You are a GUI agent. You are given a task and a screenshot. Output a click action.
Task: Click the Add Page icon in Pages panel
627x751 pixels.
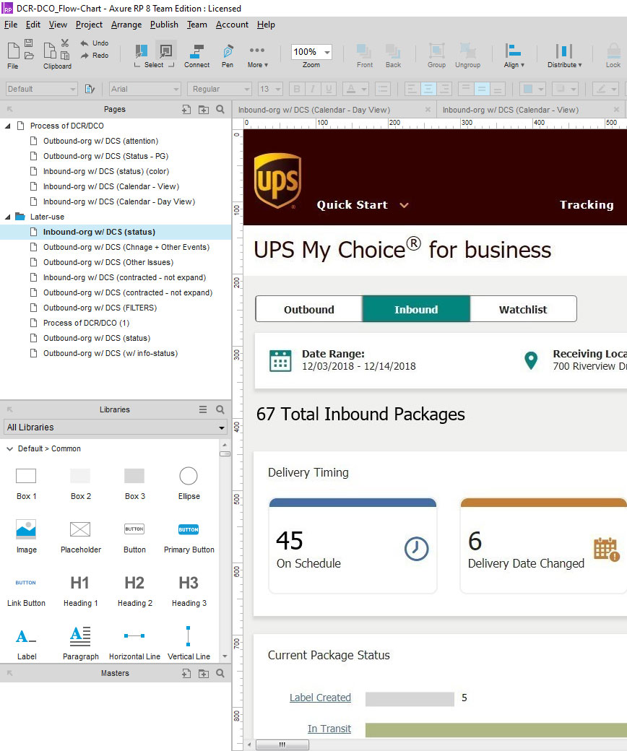[x=185, y=109]
